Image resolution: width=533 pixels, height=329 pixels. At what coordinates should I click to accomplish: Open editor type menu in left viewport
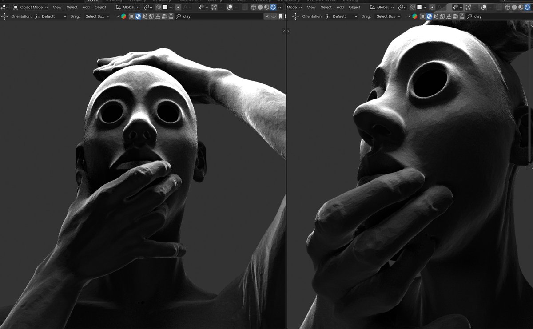(x=4, y=7)
